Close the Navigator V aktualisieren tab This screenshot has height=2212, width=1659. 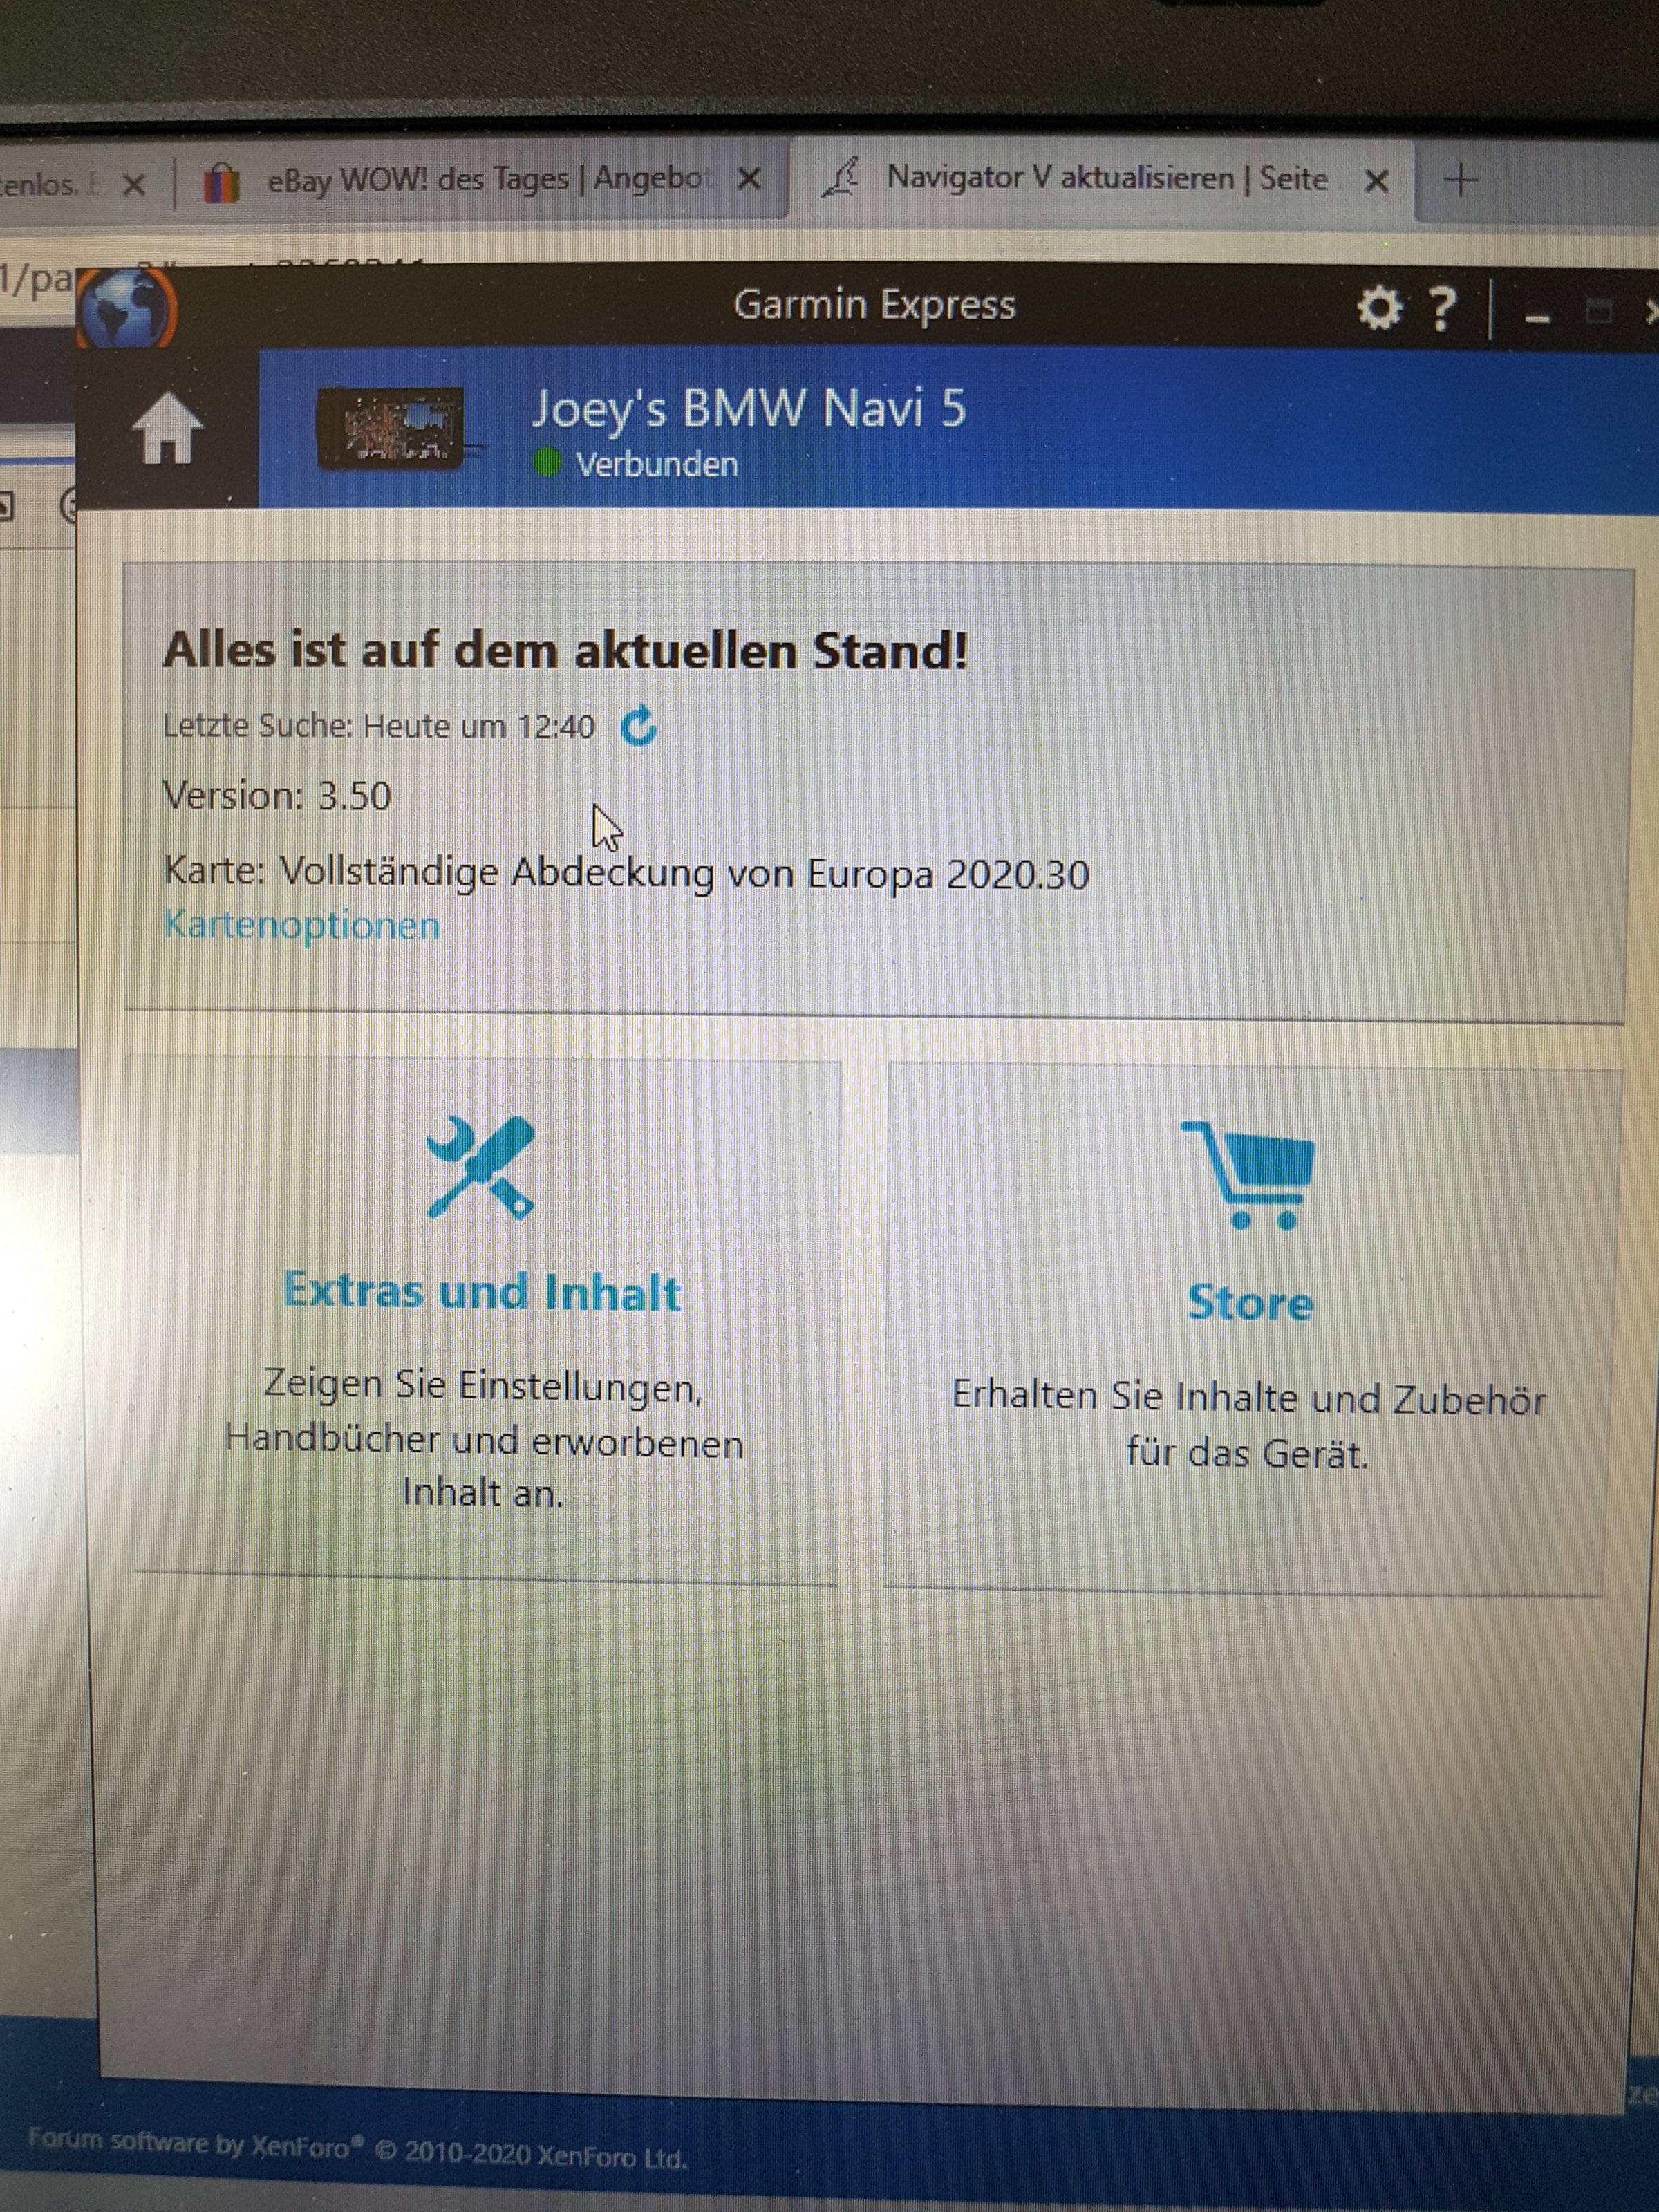(1377, 181)
